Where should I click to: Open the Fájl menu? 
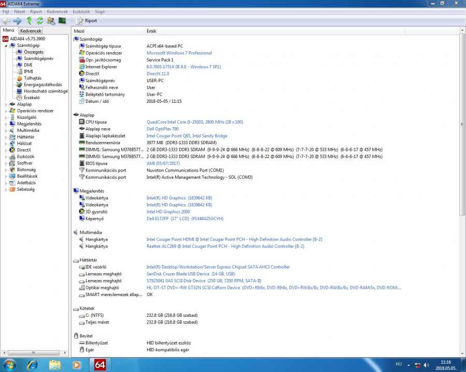(6, 11)
